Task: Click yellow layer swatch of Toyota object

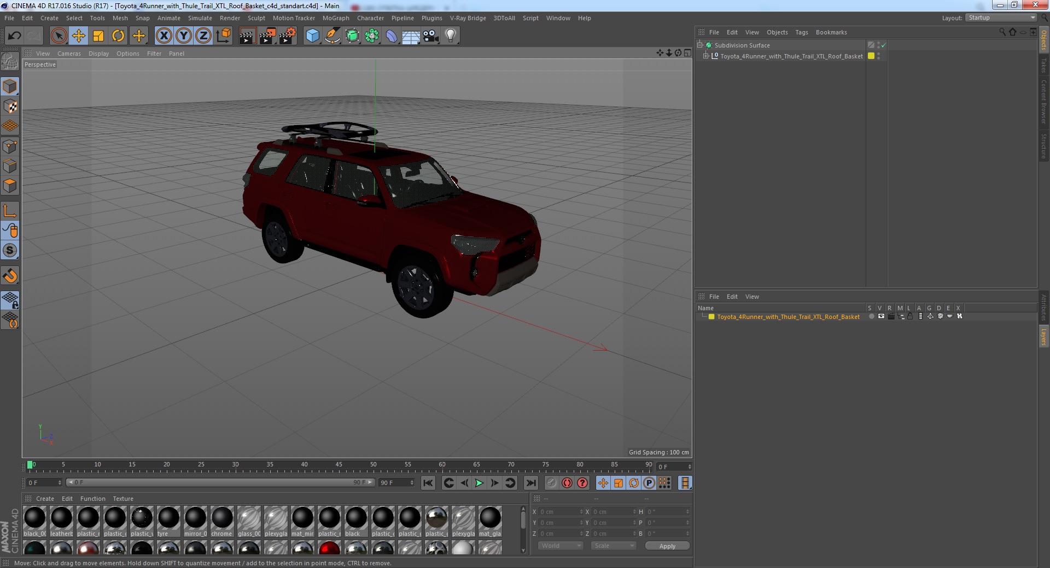Action: tap(871, 56)
